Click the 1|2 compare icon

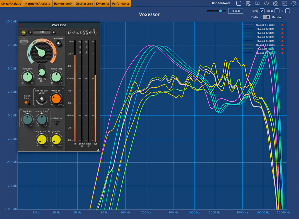tap(285, 3)
